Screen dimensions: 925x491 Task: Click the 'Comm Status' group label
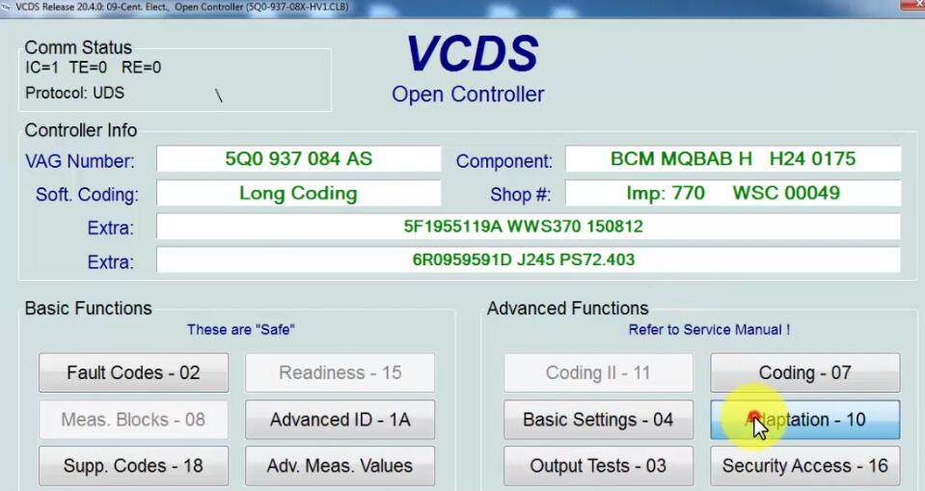(x=78, y=47)
